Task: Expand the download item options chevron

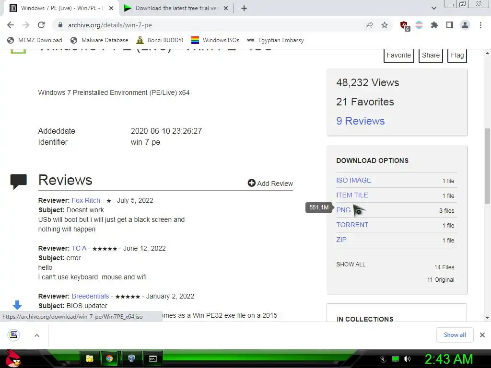Action: pyautogui.click(x=36, y=335)
